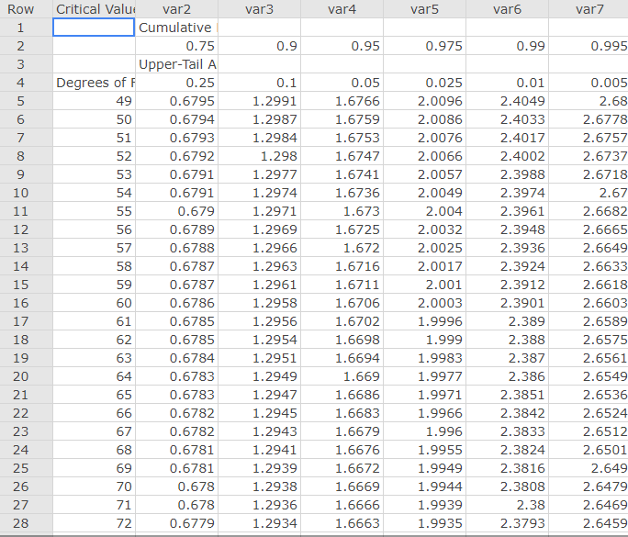Viewport: 628px width, 537px height.
Task: Click the Cumulative cell in row 1
Action: pyautogui.click(x=175, y=28)
